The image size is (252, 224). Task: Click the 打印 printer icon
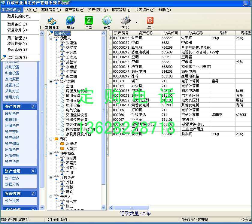point(126,20)
